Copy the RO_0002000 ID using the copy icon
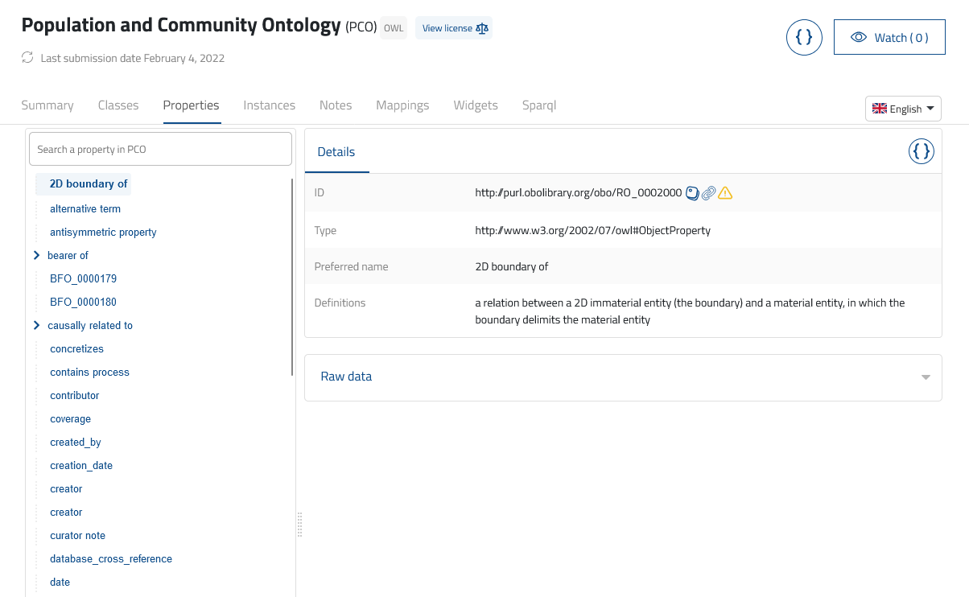The height and width of the screenshot is (597, 969). coord(693,192)
